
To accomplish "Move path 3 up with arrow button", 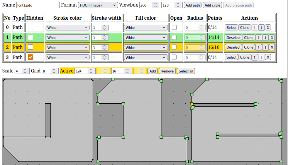I will (x=254, y=57).
